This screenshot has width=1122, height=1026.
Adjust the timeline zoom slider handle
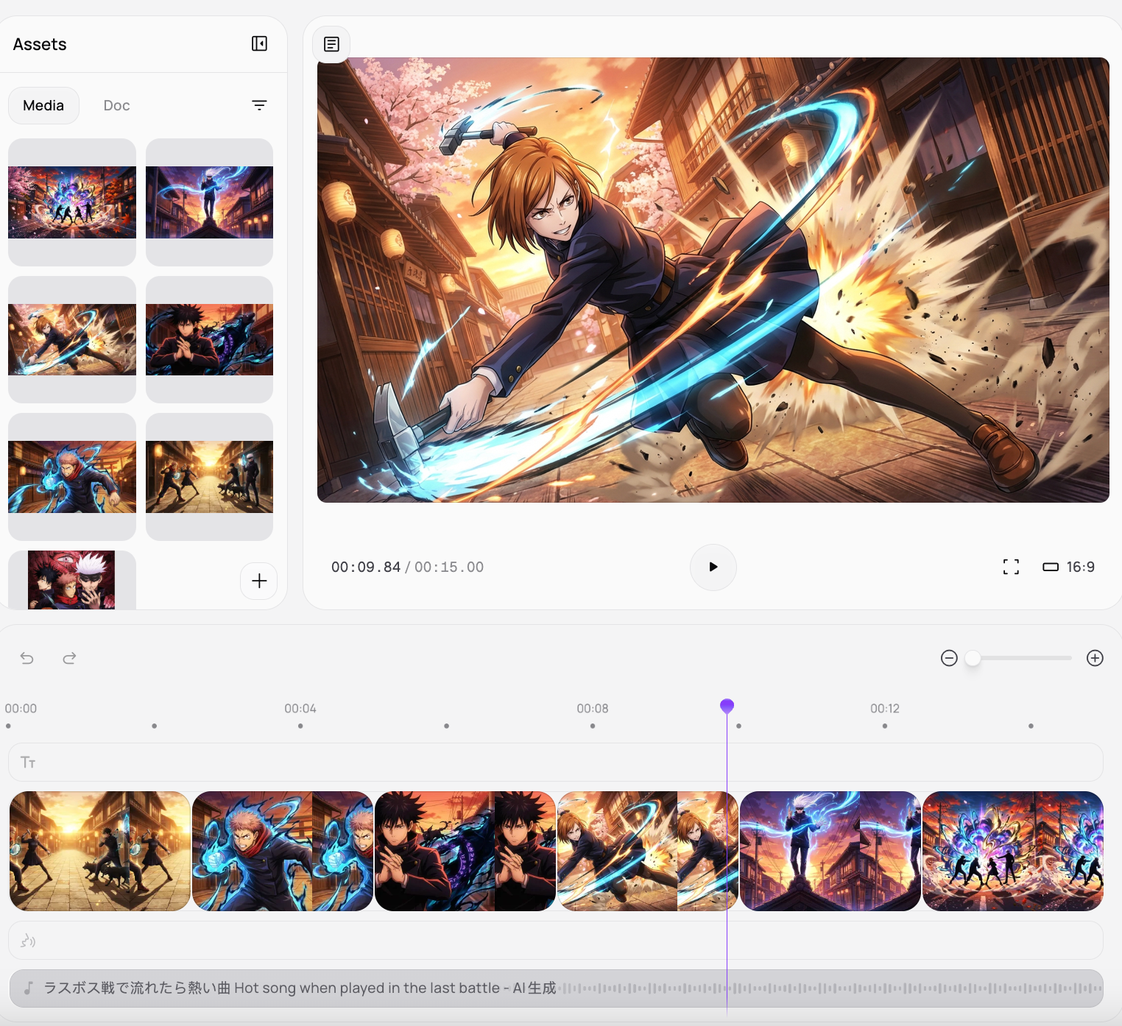(973, 658)
